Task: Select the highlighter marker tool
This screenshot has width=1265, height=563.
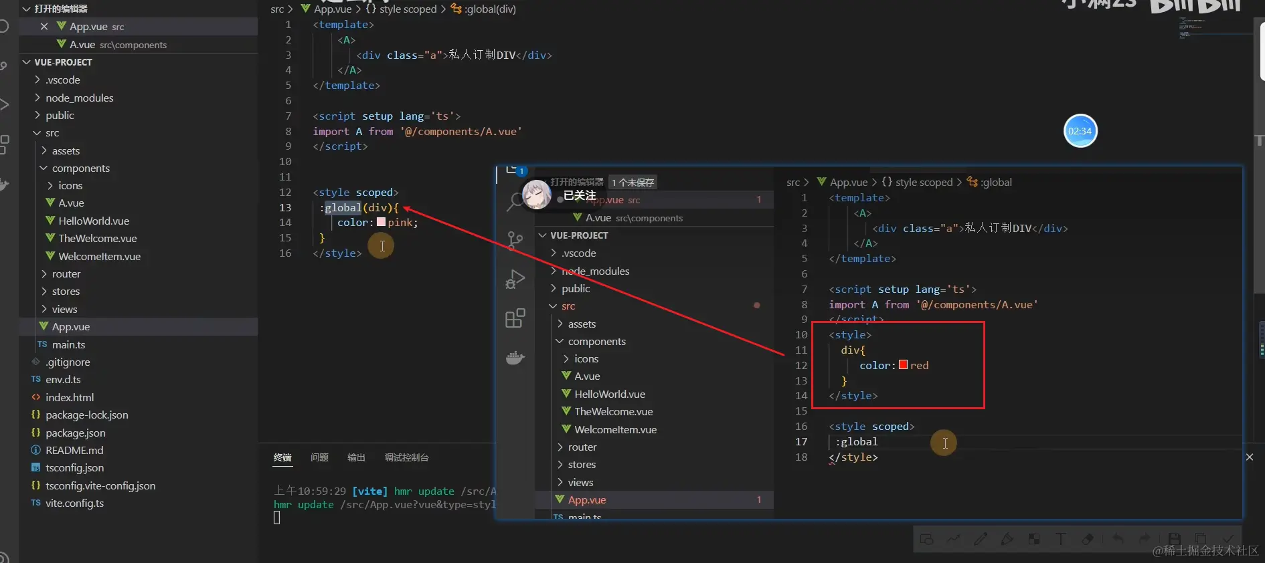Action: click(1007, 539)
